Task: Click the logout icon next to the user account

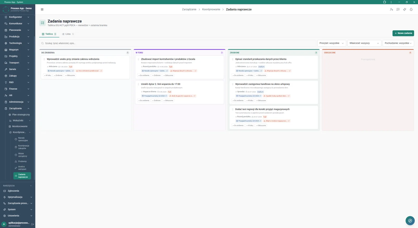Action: tap(33, 224)
